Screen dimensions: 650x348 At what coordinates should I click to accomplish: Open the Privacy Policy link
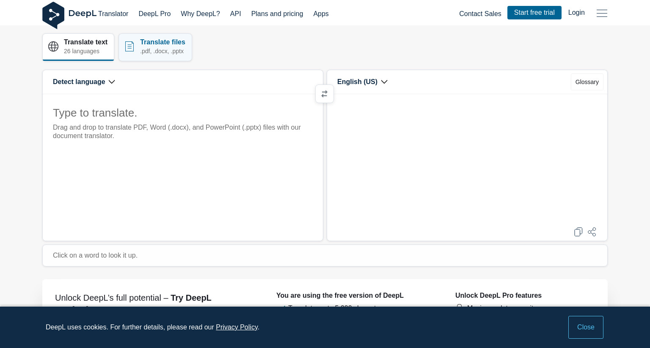[x=237, y=327]
